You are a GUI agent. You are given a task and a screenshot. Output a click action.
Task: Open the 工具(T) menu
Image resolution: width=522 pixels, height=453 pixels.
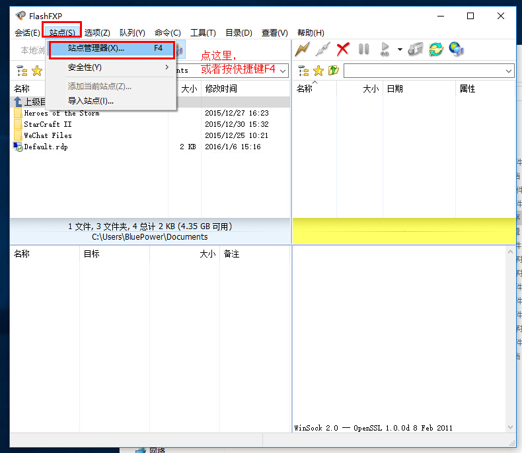tap(203, 32)
